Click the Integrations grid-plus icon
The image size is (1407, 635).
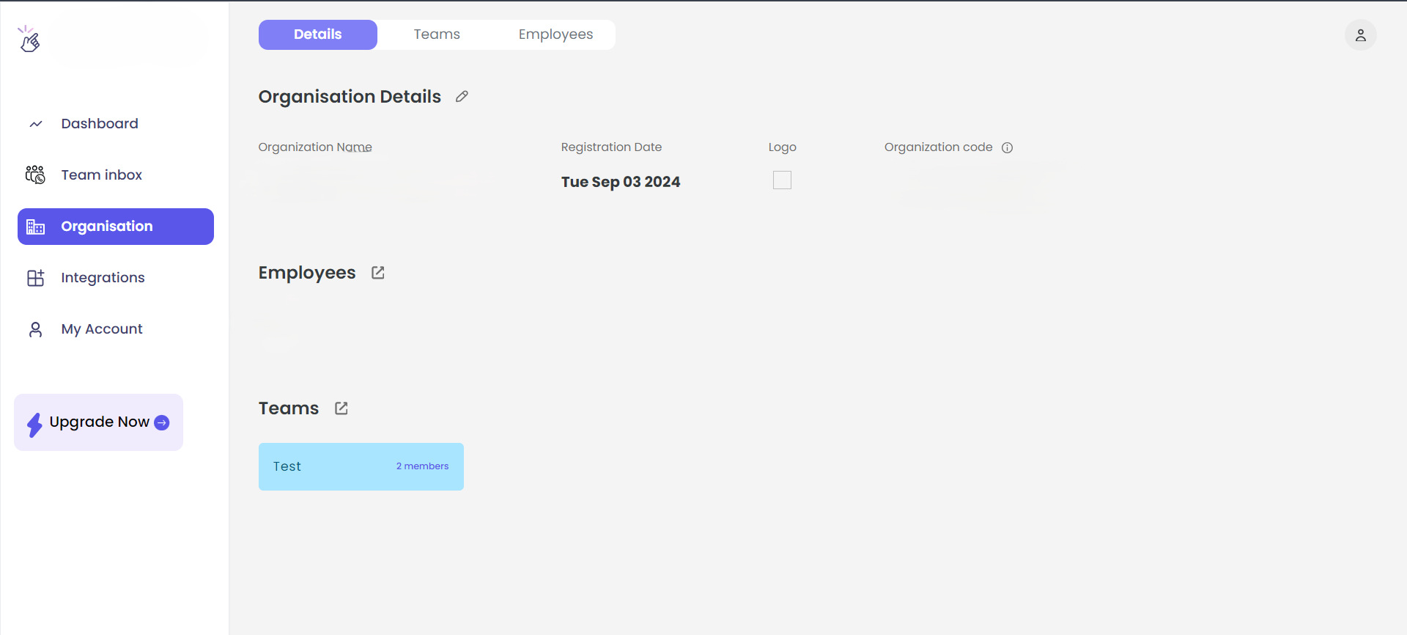pyautogui.click(x=35, y=278)
